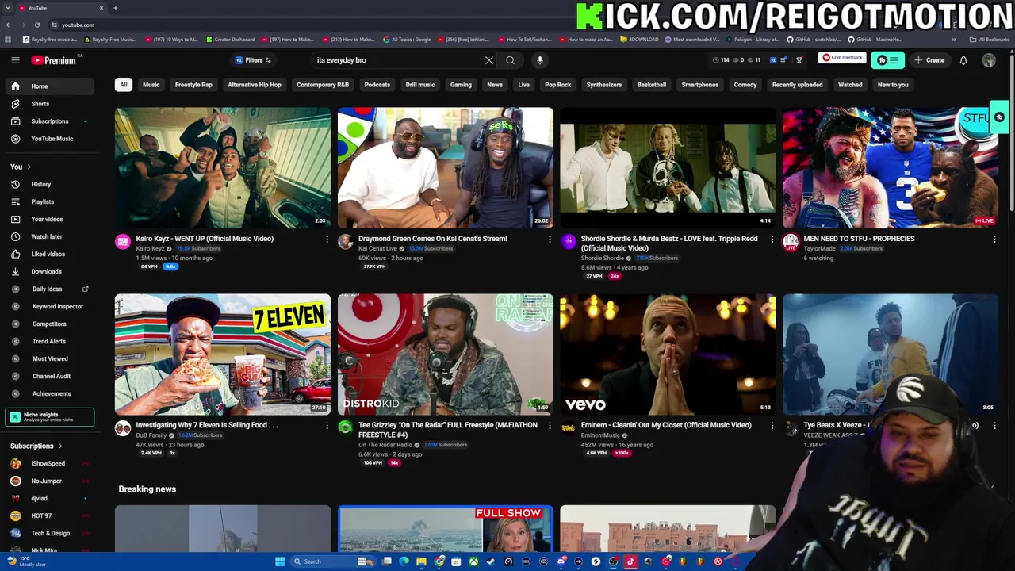Open more options for the Shordie Shordie video
Viewport: 1015px width, 571px height.
tap(772, 239)
